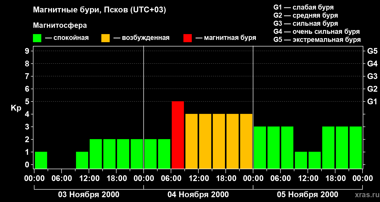Click the last orange bar before midnight 05 Ноября
This screenshot has width=380, height=202.
[246, 141]
